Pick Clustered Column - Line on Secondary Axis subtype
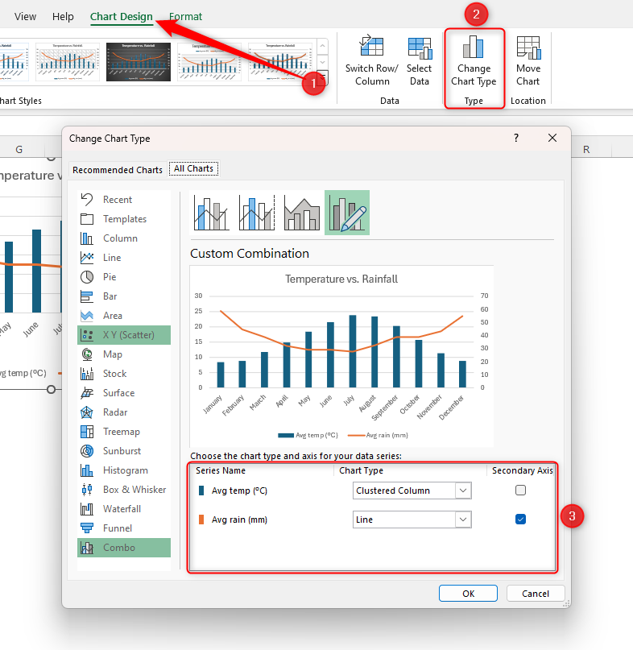 click(257, 213)
